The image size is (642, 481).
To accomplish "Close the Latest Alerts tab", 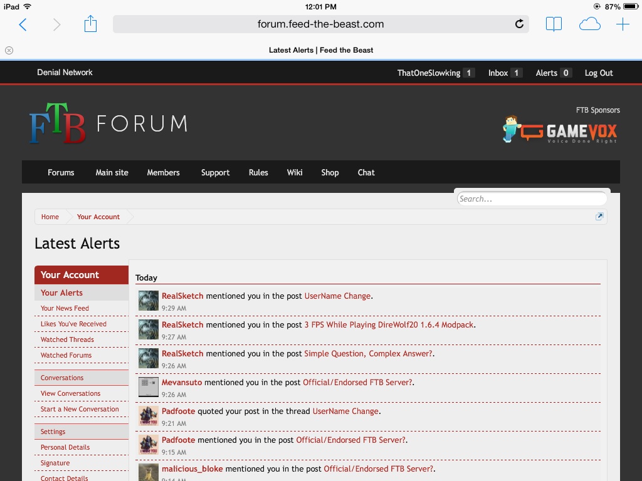I will coord(9,50).
